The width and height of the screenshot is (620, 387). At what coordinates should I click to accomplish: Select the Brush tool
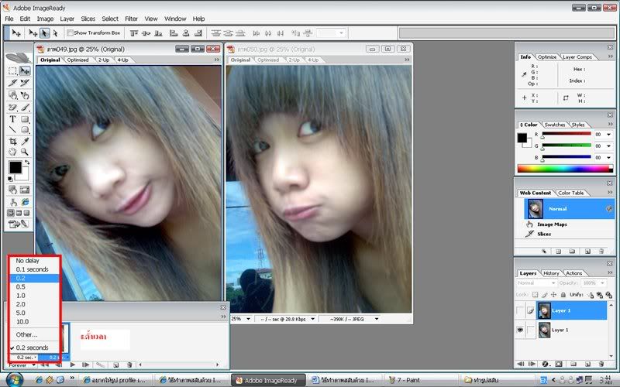tap(25, 107)
